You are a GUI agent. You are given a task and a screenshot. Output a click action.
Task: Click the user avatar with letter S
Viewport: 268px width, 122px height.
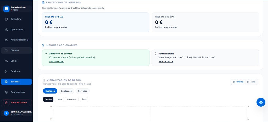6,113
